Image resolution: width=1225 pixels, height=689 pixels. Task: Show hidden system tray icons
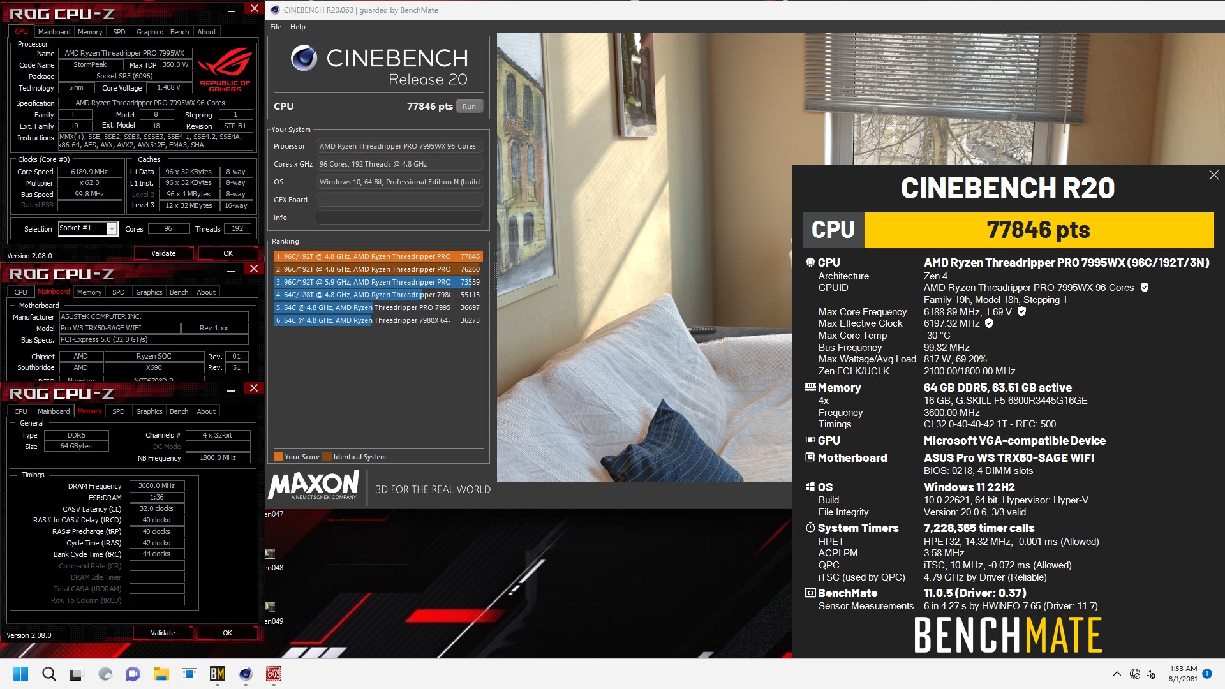[1117, 674]
